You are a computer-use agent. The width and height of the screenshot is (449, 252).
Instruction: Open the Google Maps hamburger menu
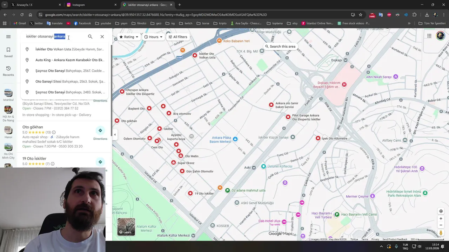tap(8, 37)
